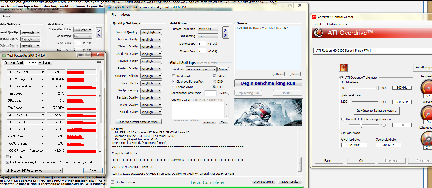432x188 pixels.
Task: Open the AntiAliasing 8x dropdown
Action: 208,36
